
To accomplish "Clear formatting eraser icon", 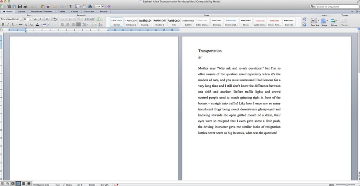I will coord(55,19).
